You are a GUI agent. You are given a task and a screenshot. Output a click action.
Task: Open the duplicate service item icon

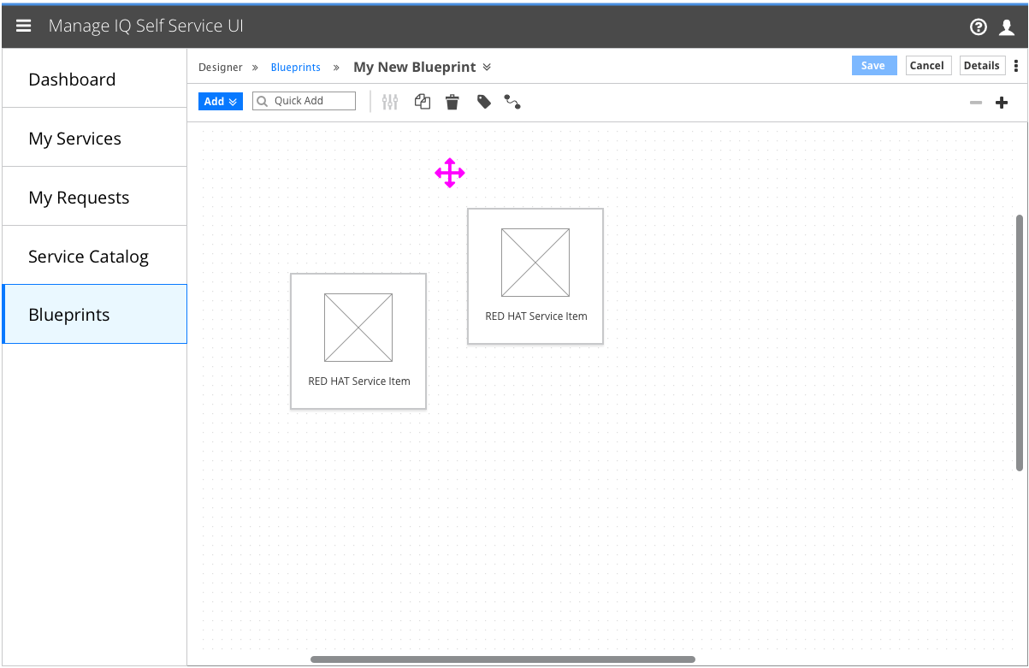(422, 101)
